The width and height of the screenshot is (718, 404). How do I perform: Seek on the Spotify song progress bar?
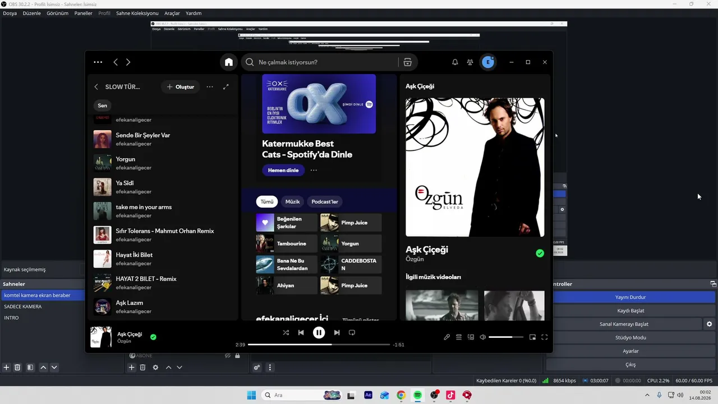pos(319,345)
